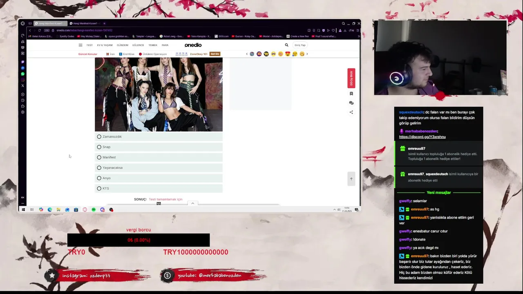
Task: Pick the Yaşanacaksa radio option
Action: pos(159,168)
